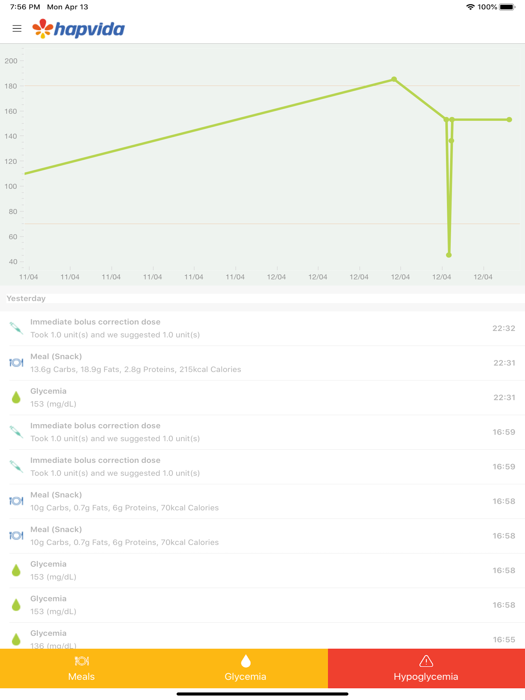525x700 pixels.
Task: Tap the warning triangle Hypoglycemia icon
Action: [x=426, y=661]
